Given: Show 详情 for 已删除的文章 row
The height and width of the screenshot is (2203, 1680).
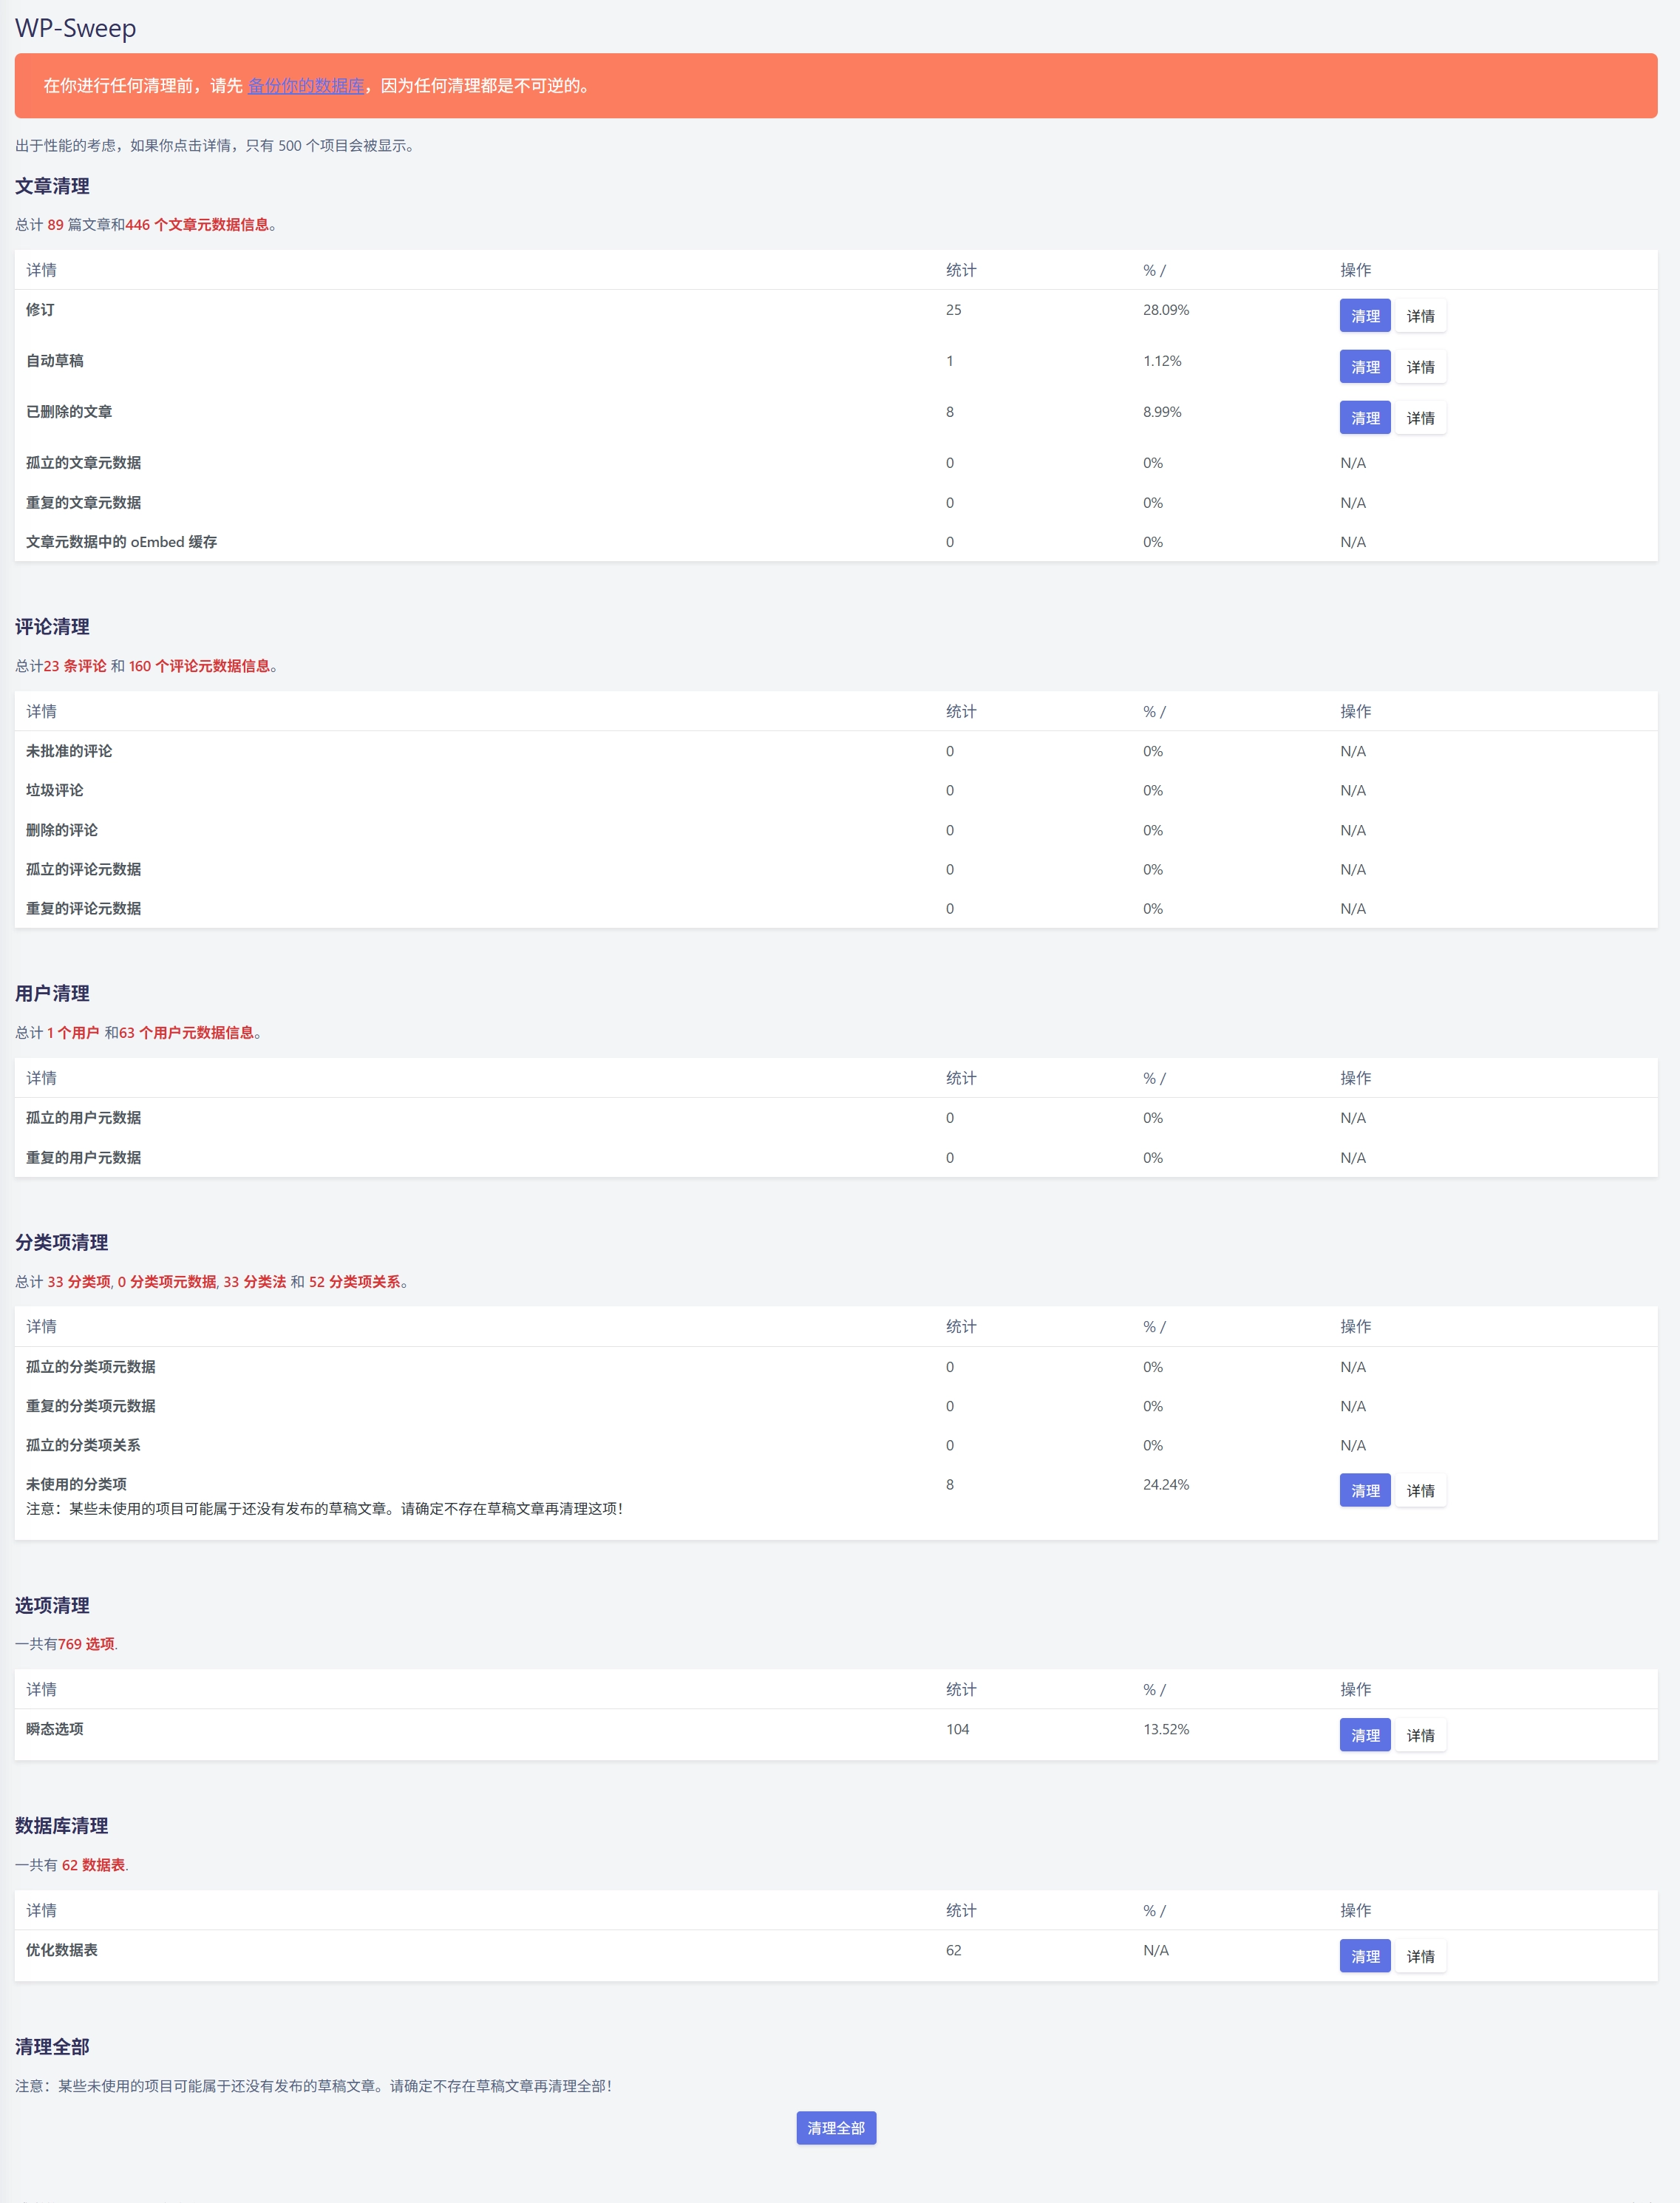Looking at the screenshot, I should 1420,418.
